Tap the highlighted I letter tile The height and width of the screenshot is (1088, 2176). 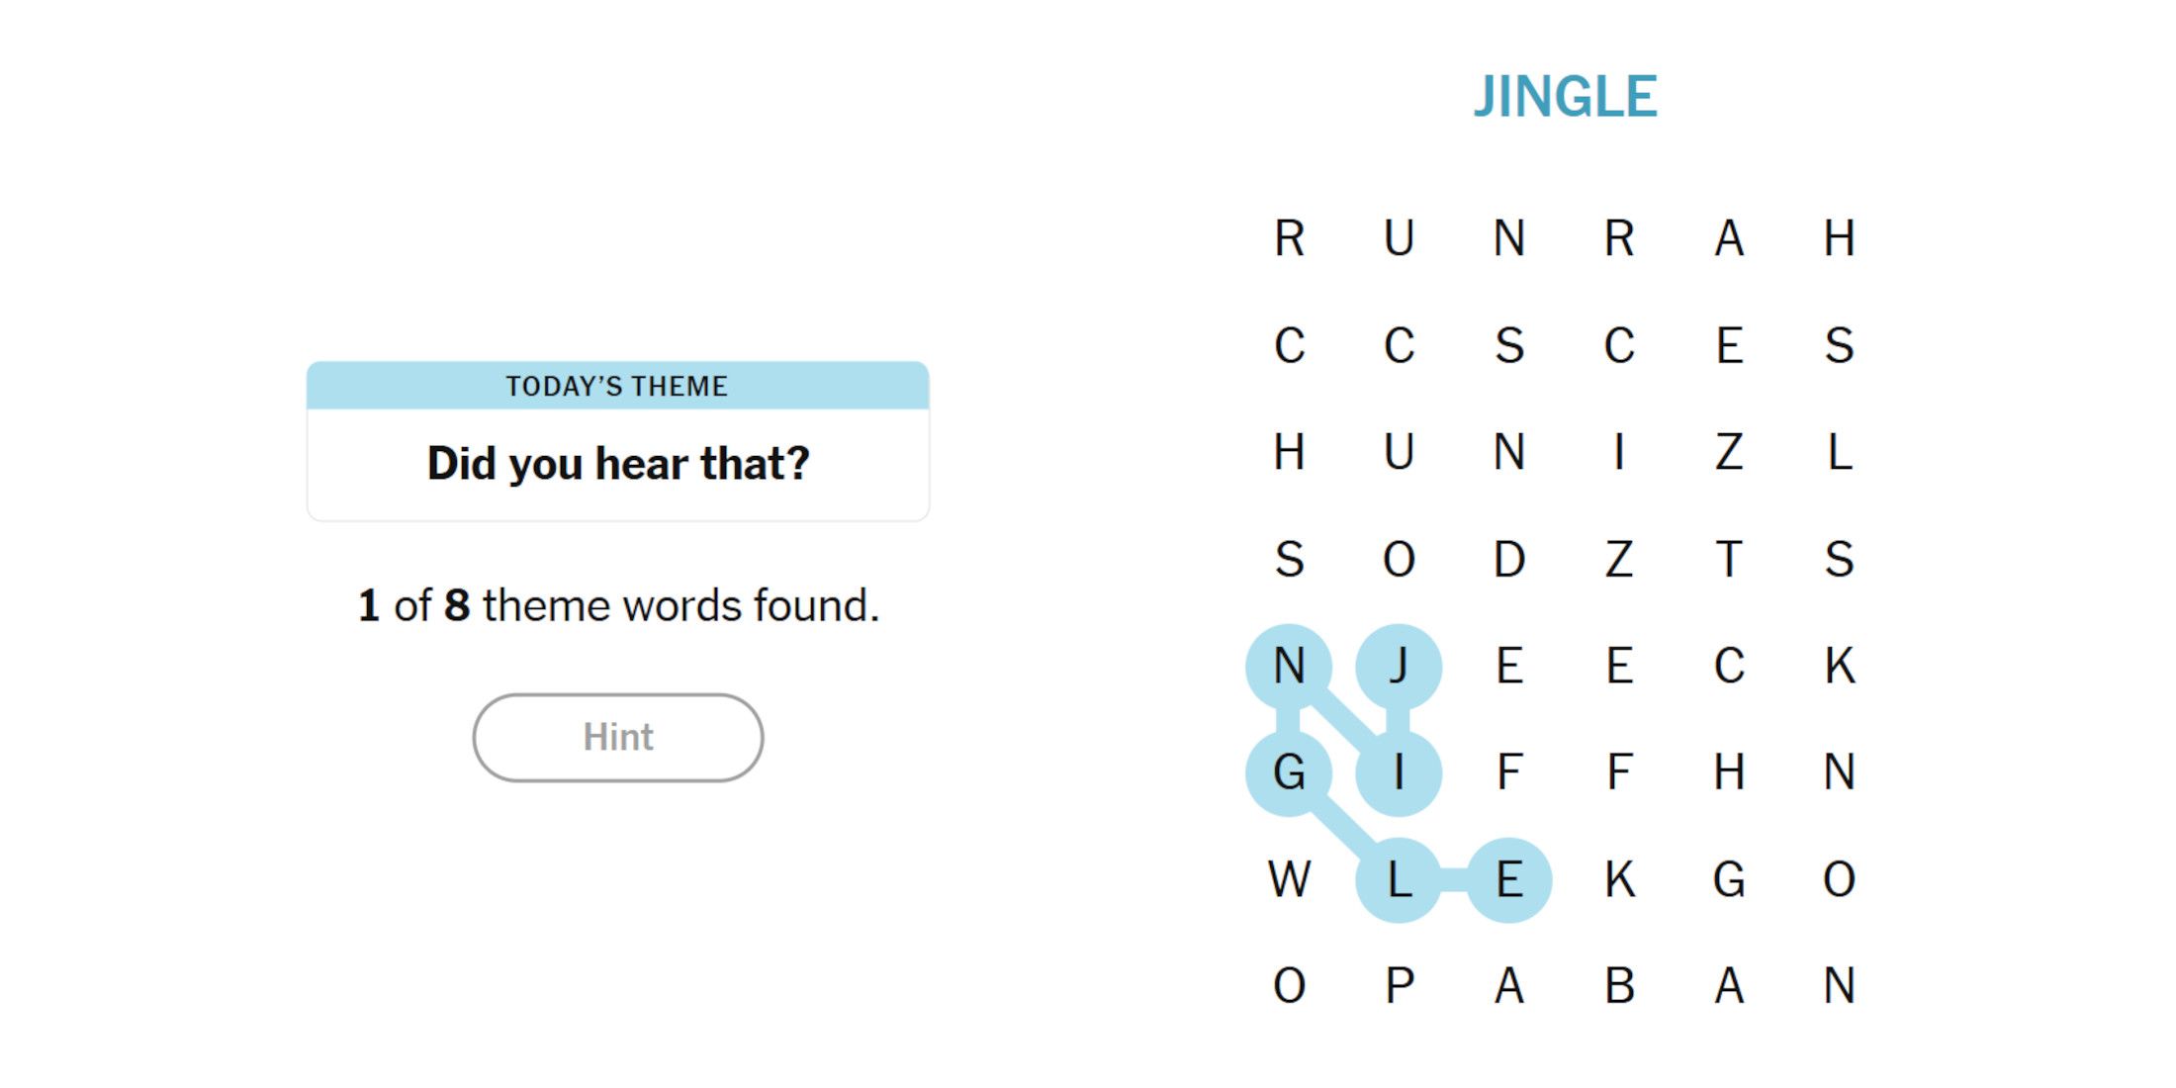(1399, 772)
